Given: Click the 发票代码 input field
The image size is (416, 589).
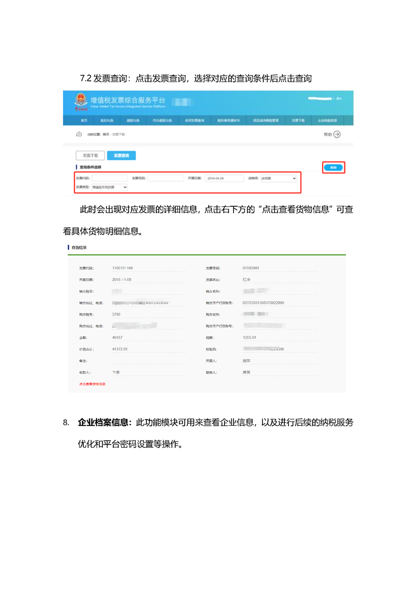Looking at the screenshot, I should (110, 178).
